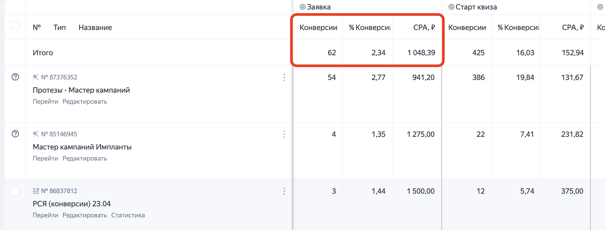
Task: Open three-dot menu for Протезы campaign
Action: click(284, 77)
